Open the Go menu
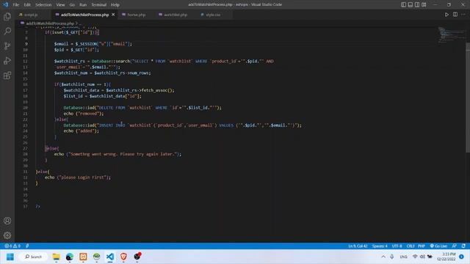The image size is (470, 264). point(72,5)
